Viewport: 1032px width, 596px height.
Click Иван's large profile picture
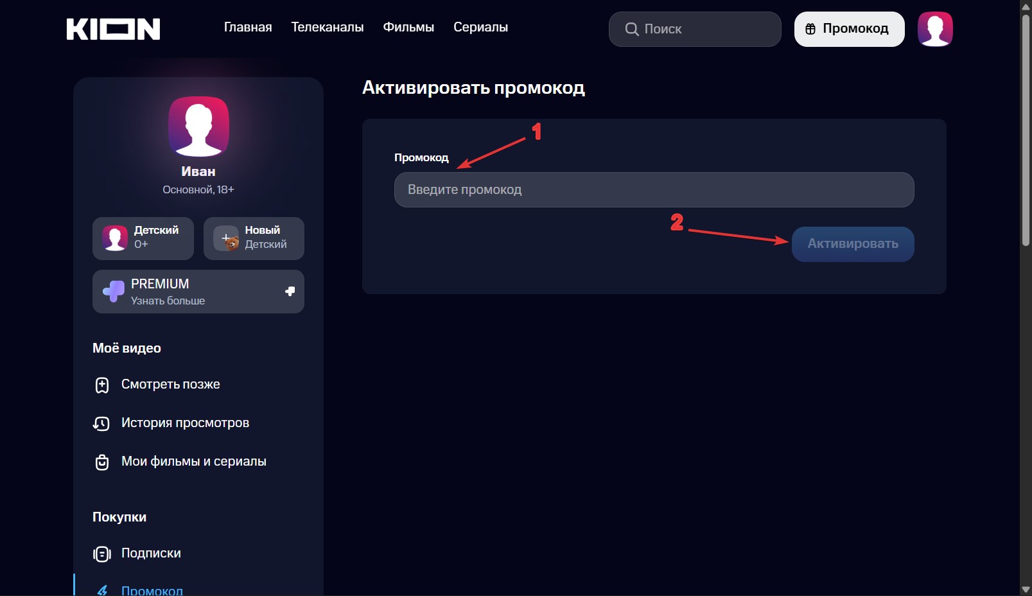coord(198,127)
